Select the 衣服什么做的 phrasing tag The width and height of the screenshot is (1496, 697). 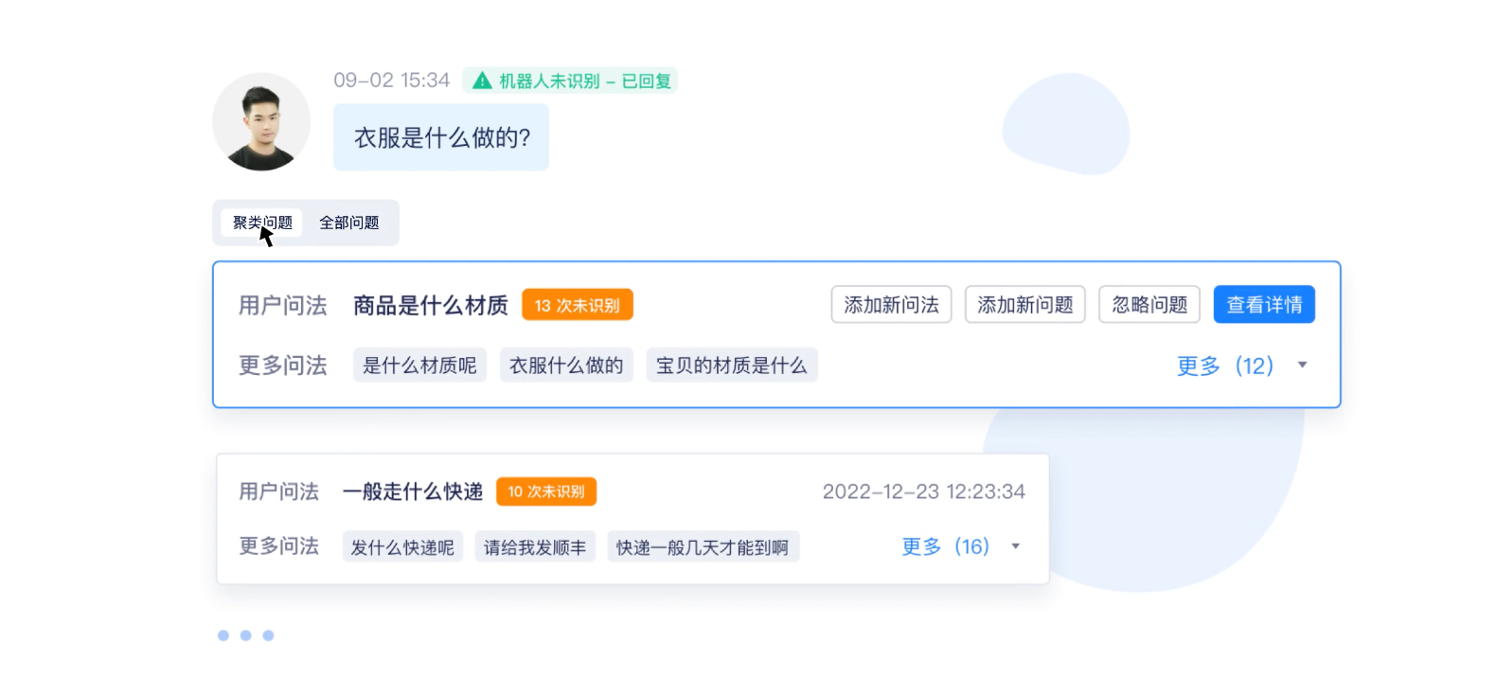pyautogui.click(x=566, y=365)
